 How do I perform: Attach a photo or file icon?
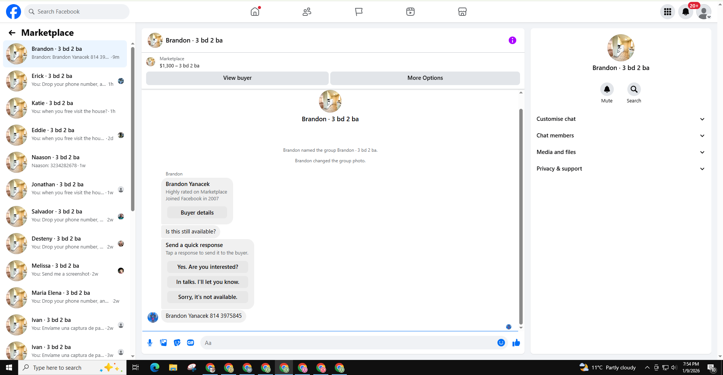[163, 343]
